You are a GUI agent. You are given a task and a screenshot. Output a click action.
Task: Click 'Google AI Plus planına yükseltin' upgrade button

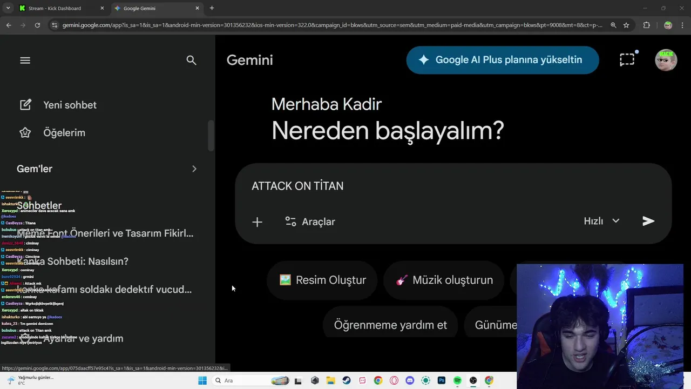[x=502, y=60]
